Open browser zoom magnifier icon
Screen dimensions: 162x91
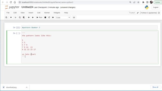coord(130,2)
